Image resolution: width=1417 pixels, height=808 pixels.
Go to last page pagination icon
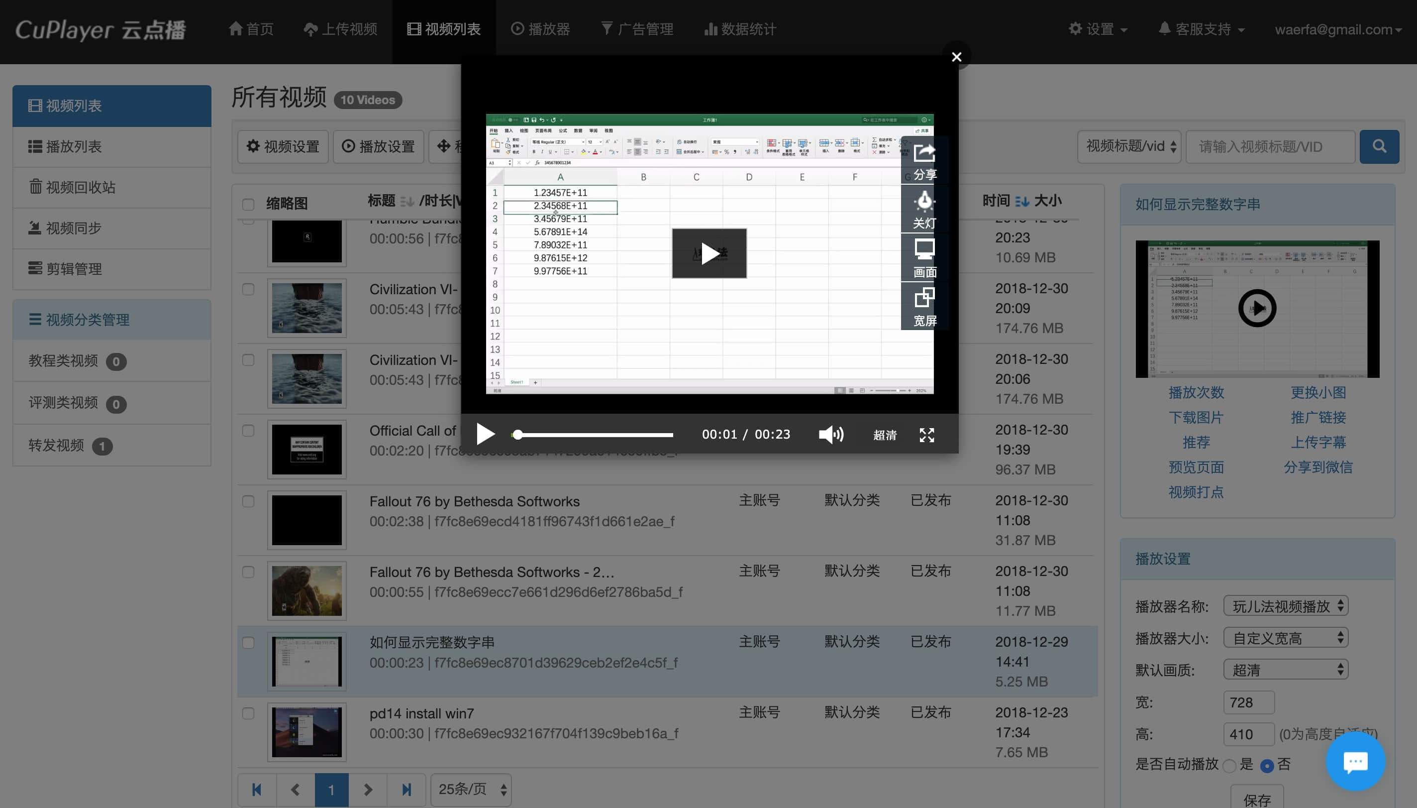pos(406,789)
